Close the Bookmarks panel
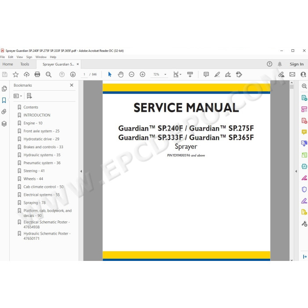The image size is (308, 308). [x=72, y=85]
